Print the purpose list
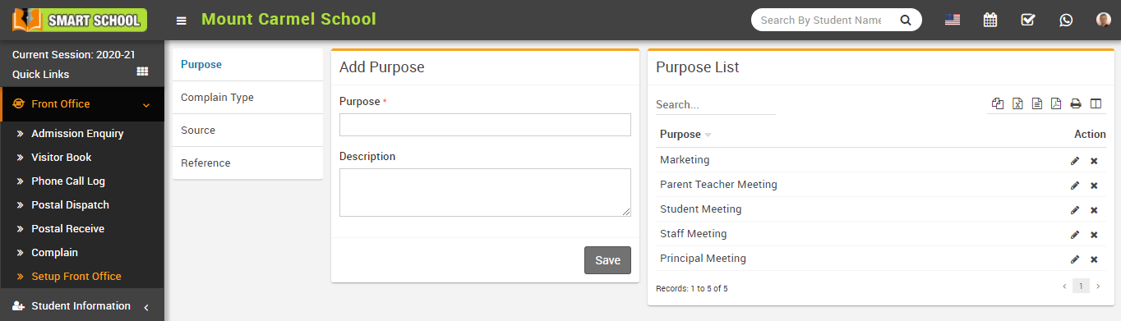 (1076, 103)
